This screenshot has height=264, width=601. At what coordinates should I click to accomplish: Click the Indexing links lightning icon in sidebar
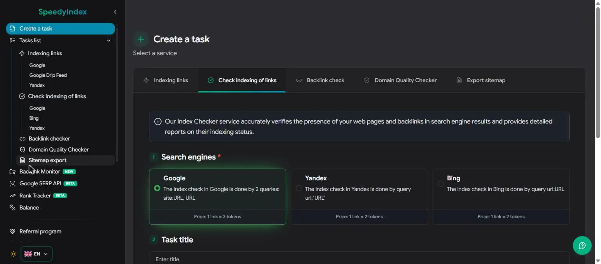(22, 53)
